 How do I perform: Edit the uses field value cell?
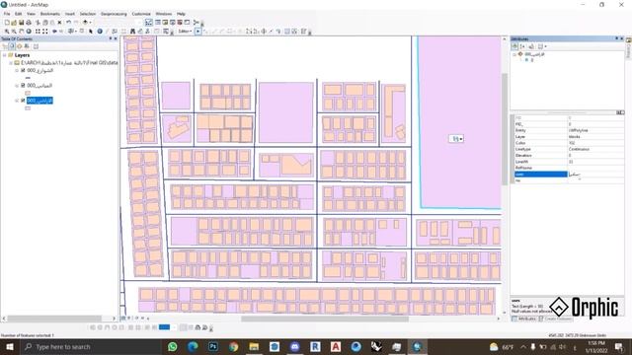pyautogui.click(x=595, y=175)
